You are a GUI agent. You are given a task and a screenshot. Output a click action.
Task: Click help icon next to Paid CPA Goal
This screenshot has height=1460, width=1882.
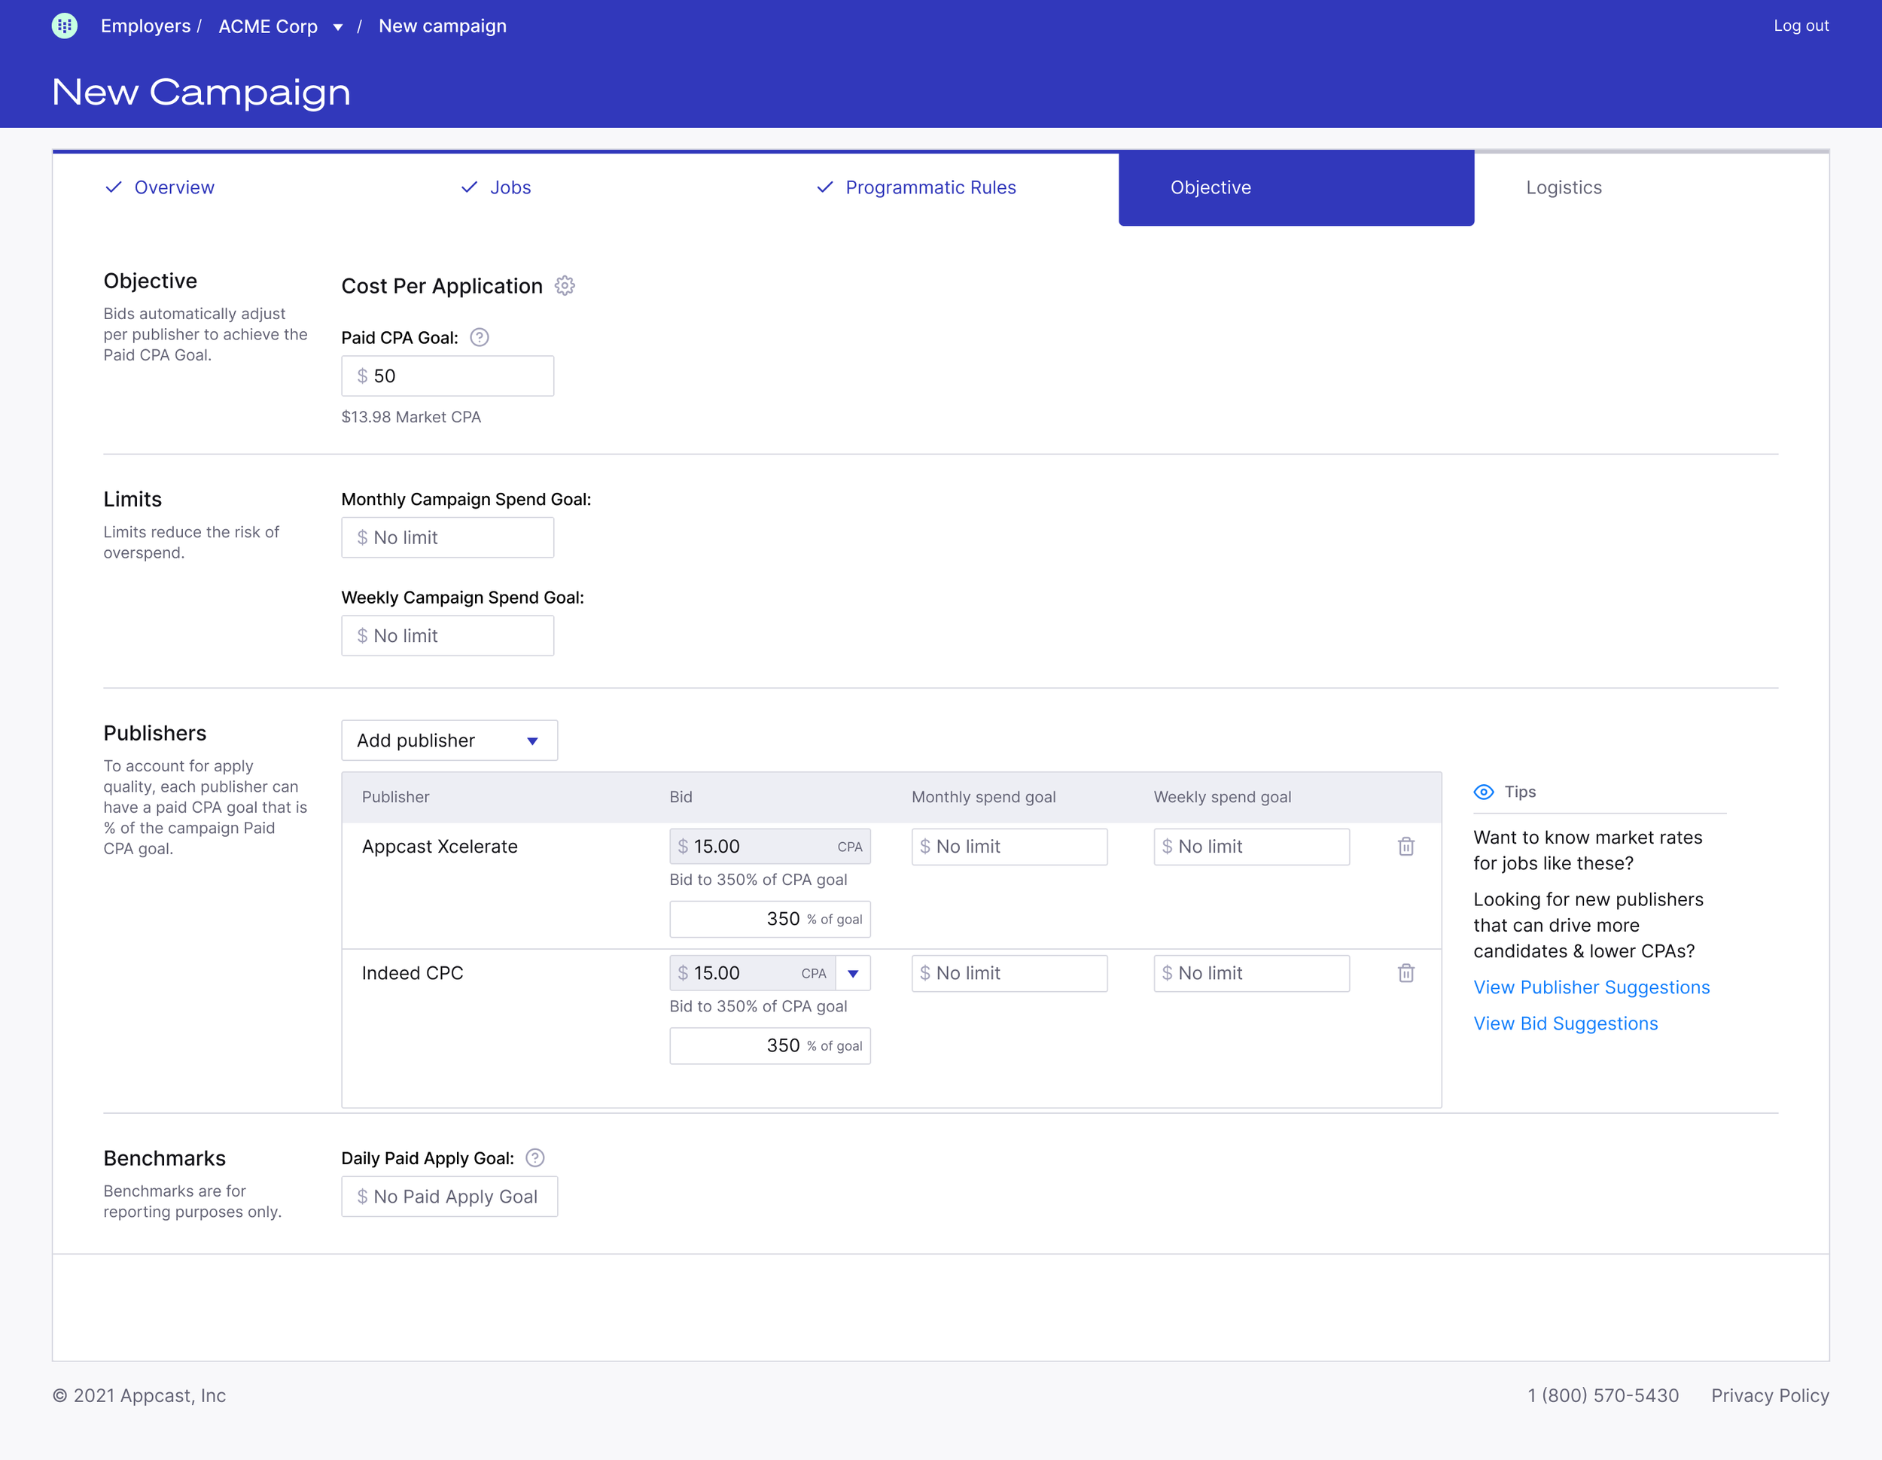click(x=479, y=338)
